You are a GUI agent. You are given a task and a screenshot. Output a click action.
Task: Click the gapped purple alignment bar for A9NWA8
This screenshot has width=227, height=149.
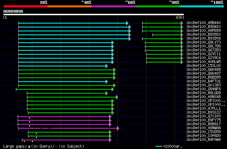tap(69, 128)
